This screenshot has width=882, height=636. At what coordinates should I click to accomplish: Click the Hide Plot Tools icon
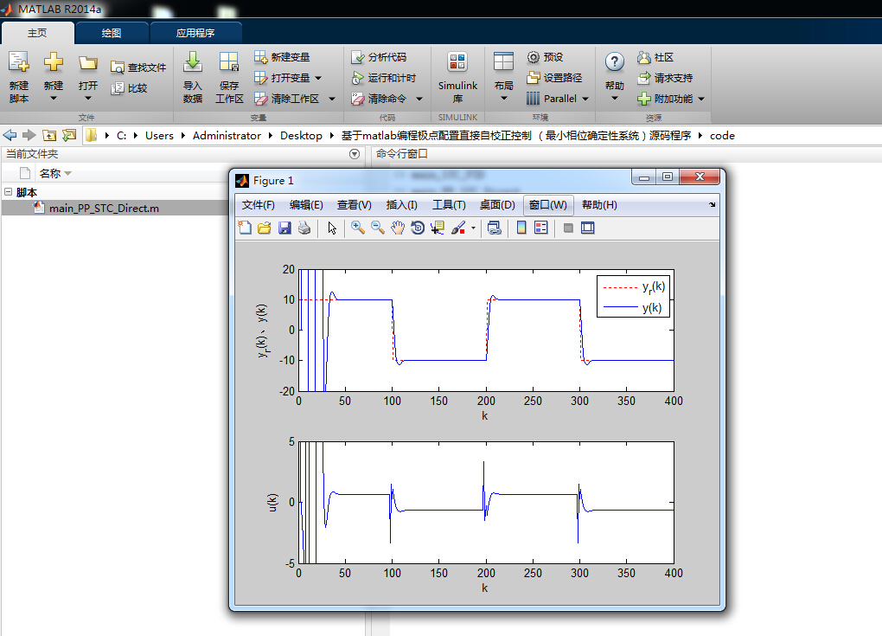click(x=568, y=228)
